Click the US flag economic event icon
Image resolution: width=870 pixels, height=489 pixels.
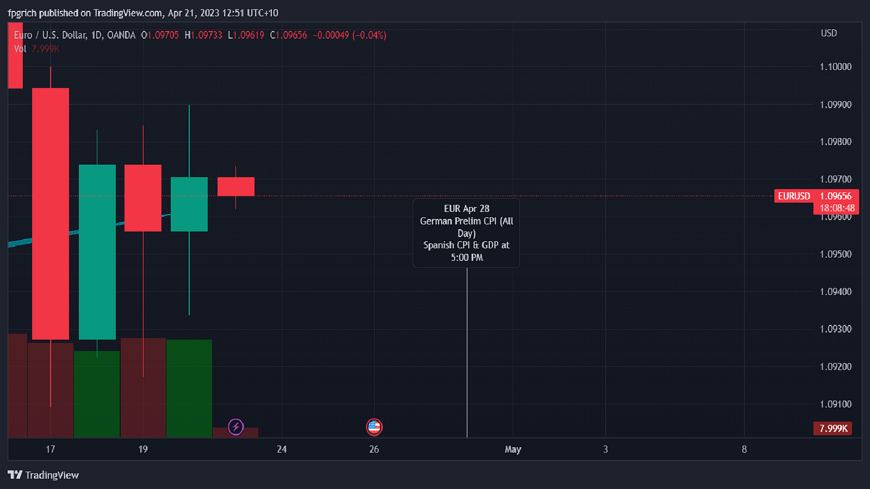click(x=374, y=427)
